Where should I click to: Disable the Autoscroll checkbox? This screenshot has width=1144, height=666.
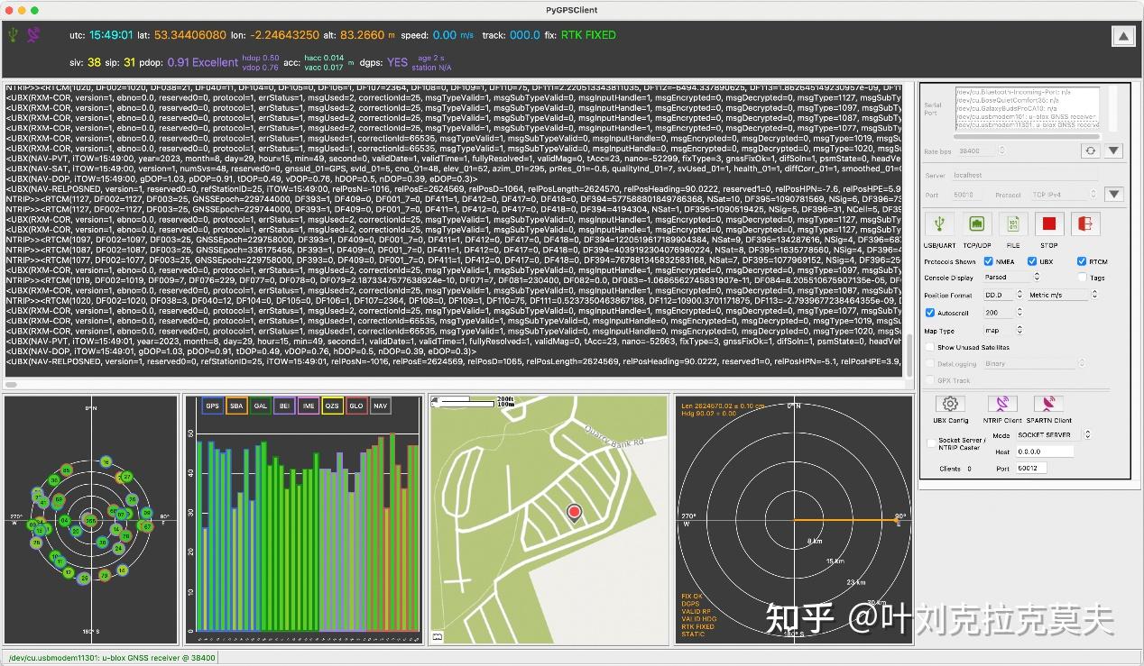tap(930, 313)
